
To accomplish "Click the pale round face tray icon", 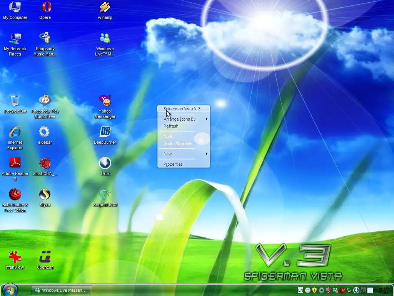I will pyautogui.click(x=308, y=290).
